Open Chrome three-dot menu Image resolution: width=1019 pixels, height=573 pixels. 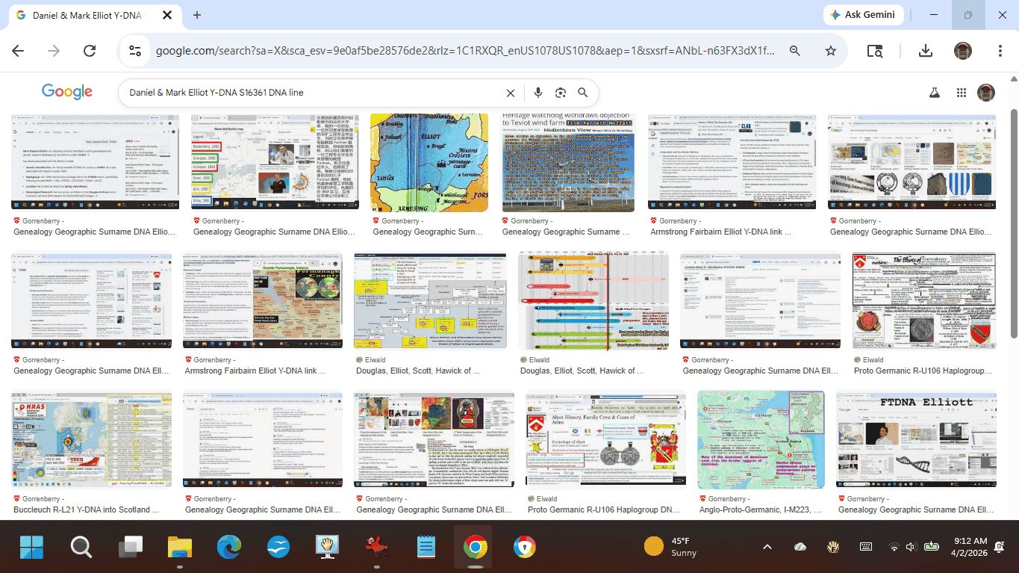point(1000,51)
